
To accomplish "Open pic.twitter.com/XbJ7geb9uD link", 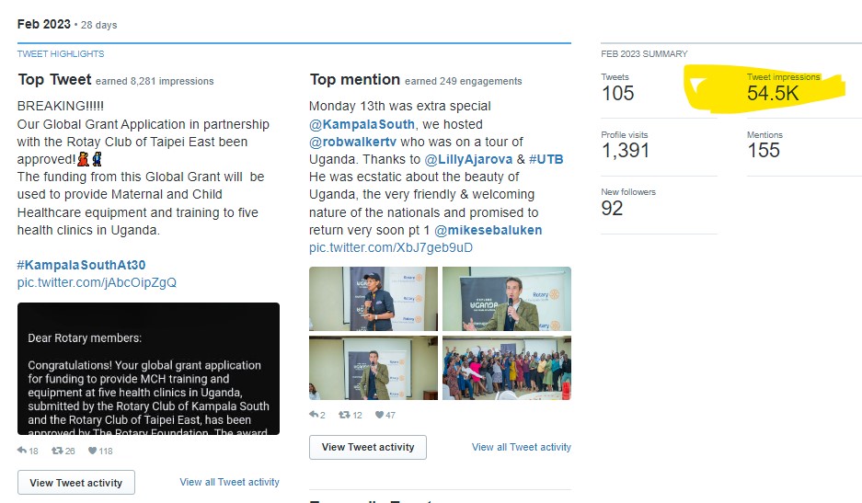I will pos(391,247).
